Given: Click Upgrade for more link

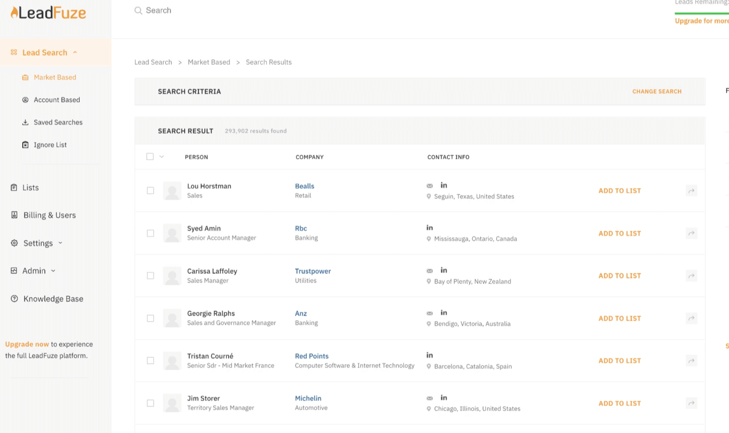Looking at the screenshot, I should [x=702, y=21].
